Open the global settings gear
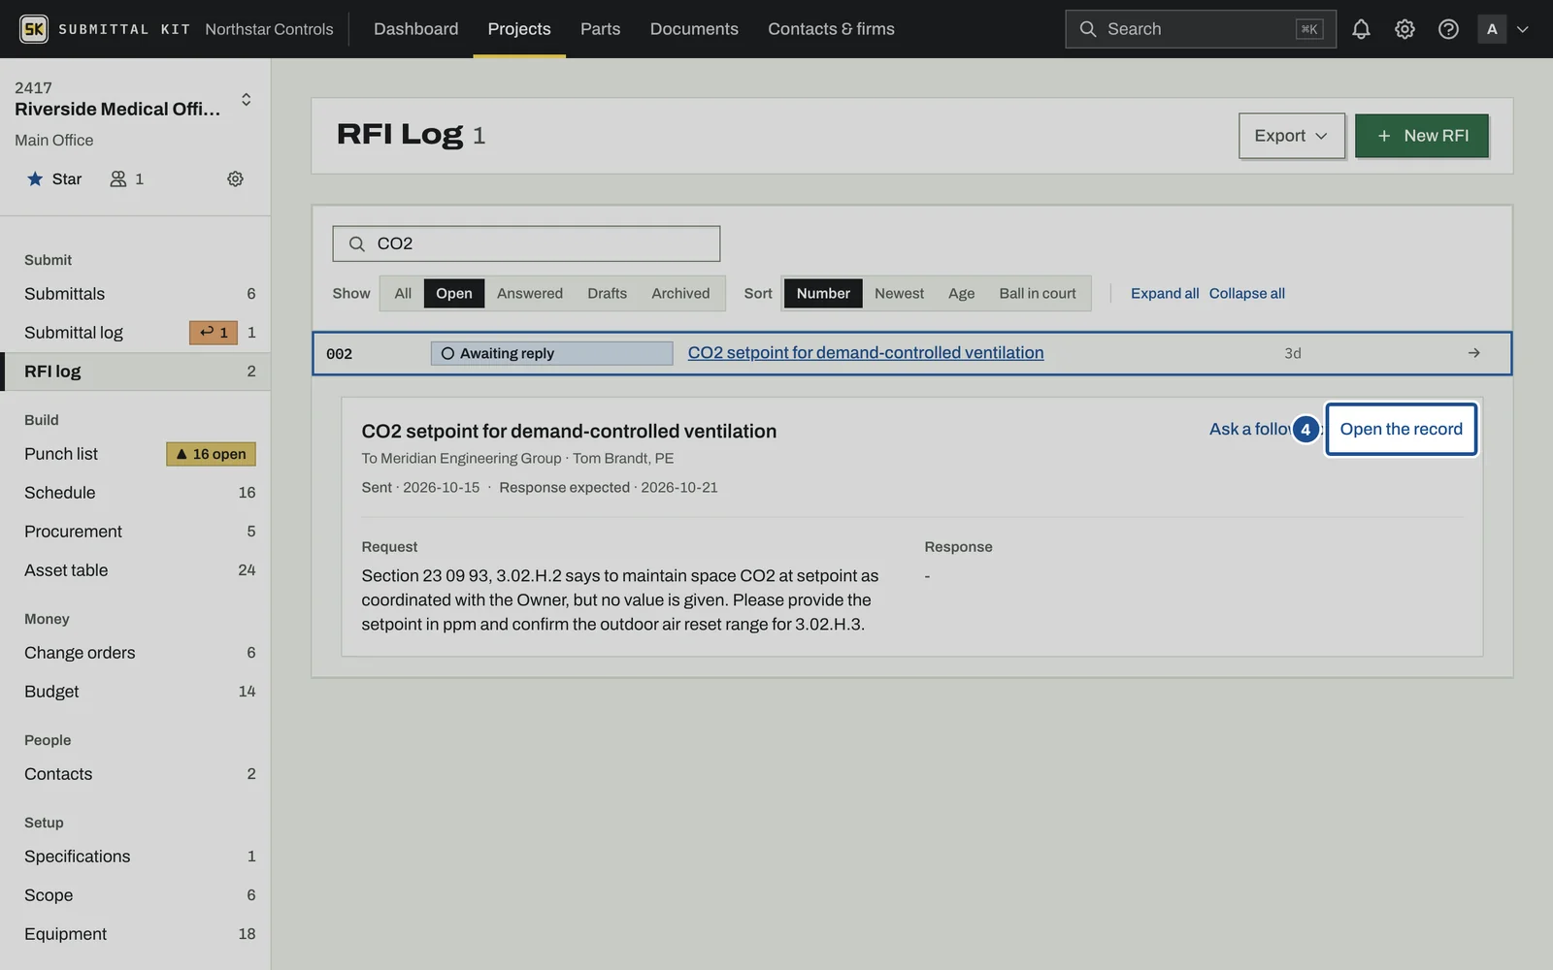This screenshot has width=1553, height=970. (x=1404, y=29)
